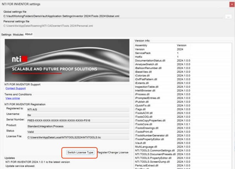Click the Version 2024 row
The image size is (235, 169).
click(x=183, y=49)
